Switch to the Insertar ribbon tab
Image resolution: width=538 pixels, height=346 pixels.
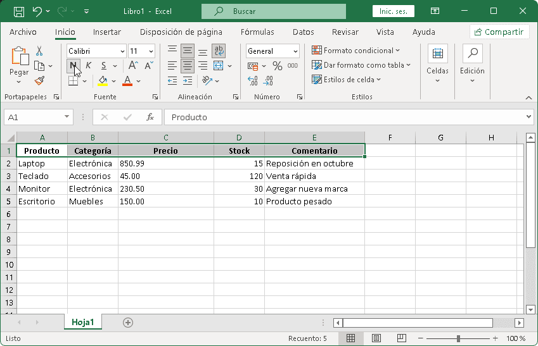[x=107, y=32]
